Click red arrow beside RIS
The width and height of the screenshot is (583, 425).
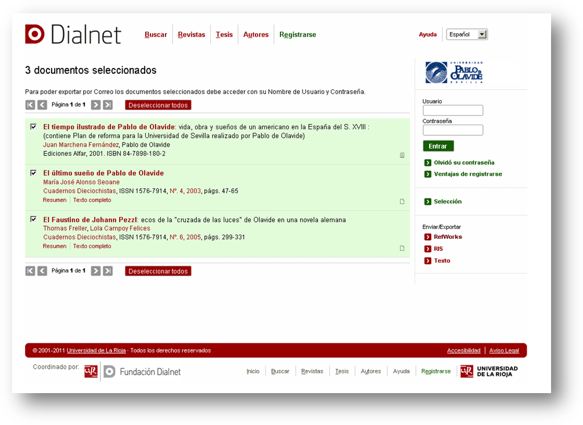[427, 249]
